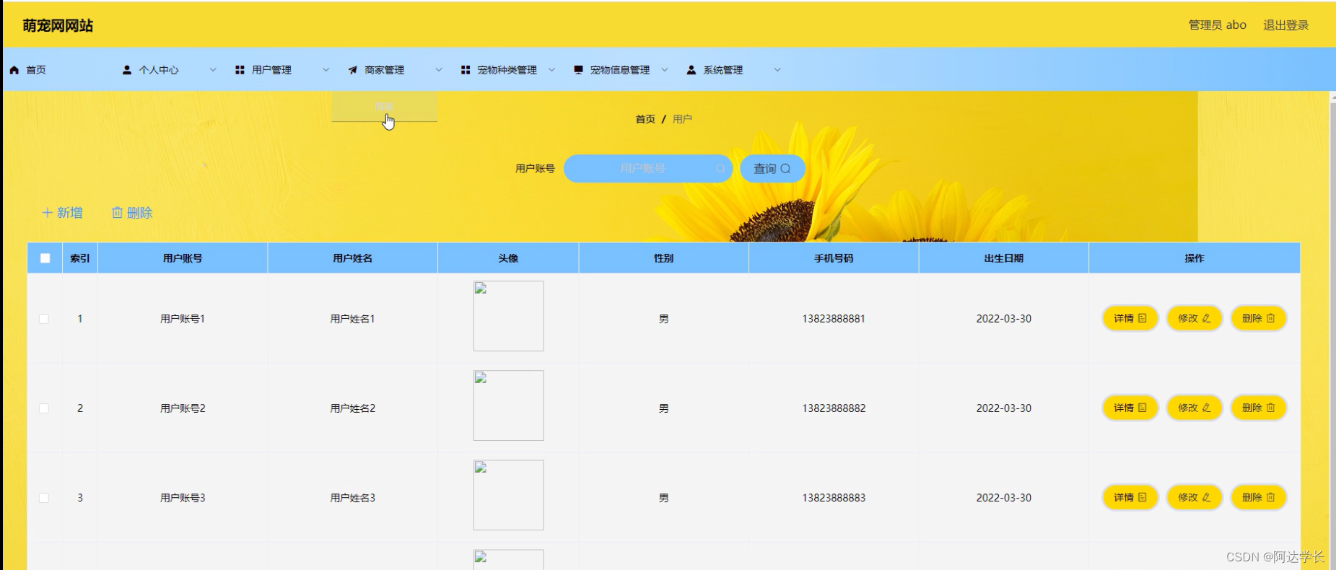This screenshot has height=570, width=1336.
Task: Click the 查询 search button
Action: pyautogui.click(x=772, y=168)
